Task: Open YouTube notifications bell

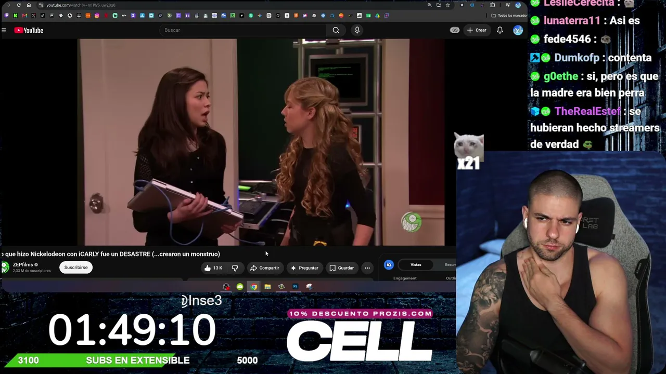Action: pyautogui.click(x=500, y=30)
